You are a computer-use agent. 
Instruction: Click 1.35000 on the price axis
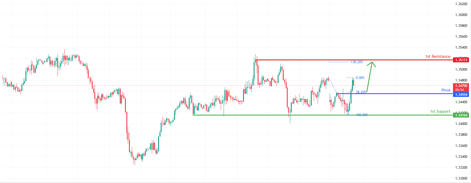461,69
